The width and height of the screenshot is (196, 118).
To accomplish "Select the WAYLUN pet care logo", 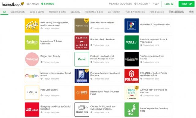I will [x=32, y=93].
